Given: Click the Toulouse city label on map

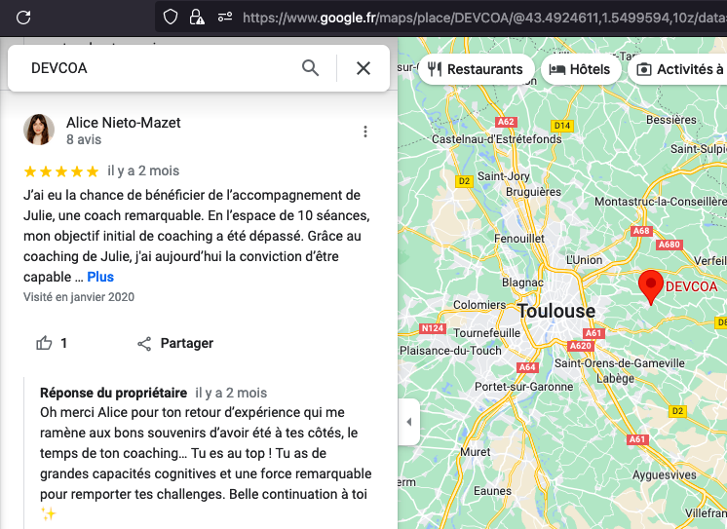Looking at the screenshot, I should tap(556, 311).
